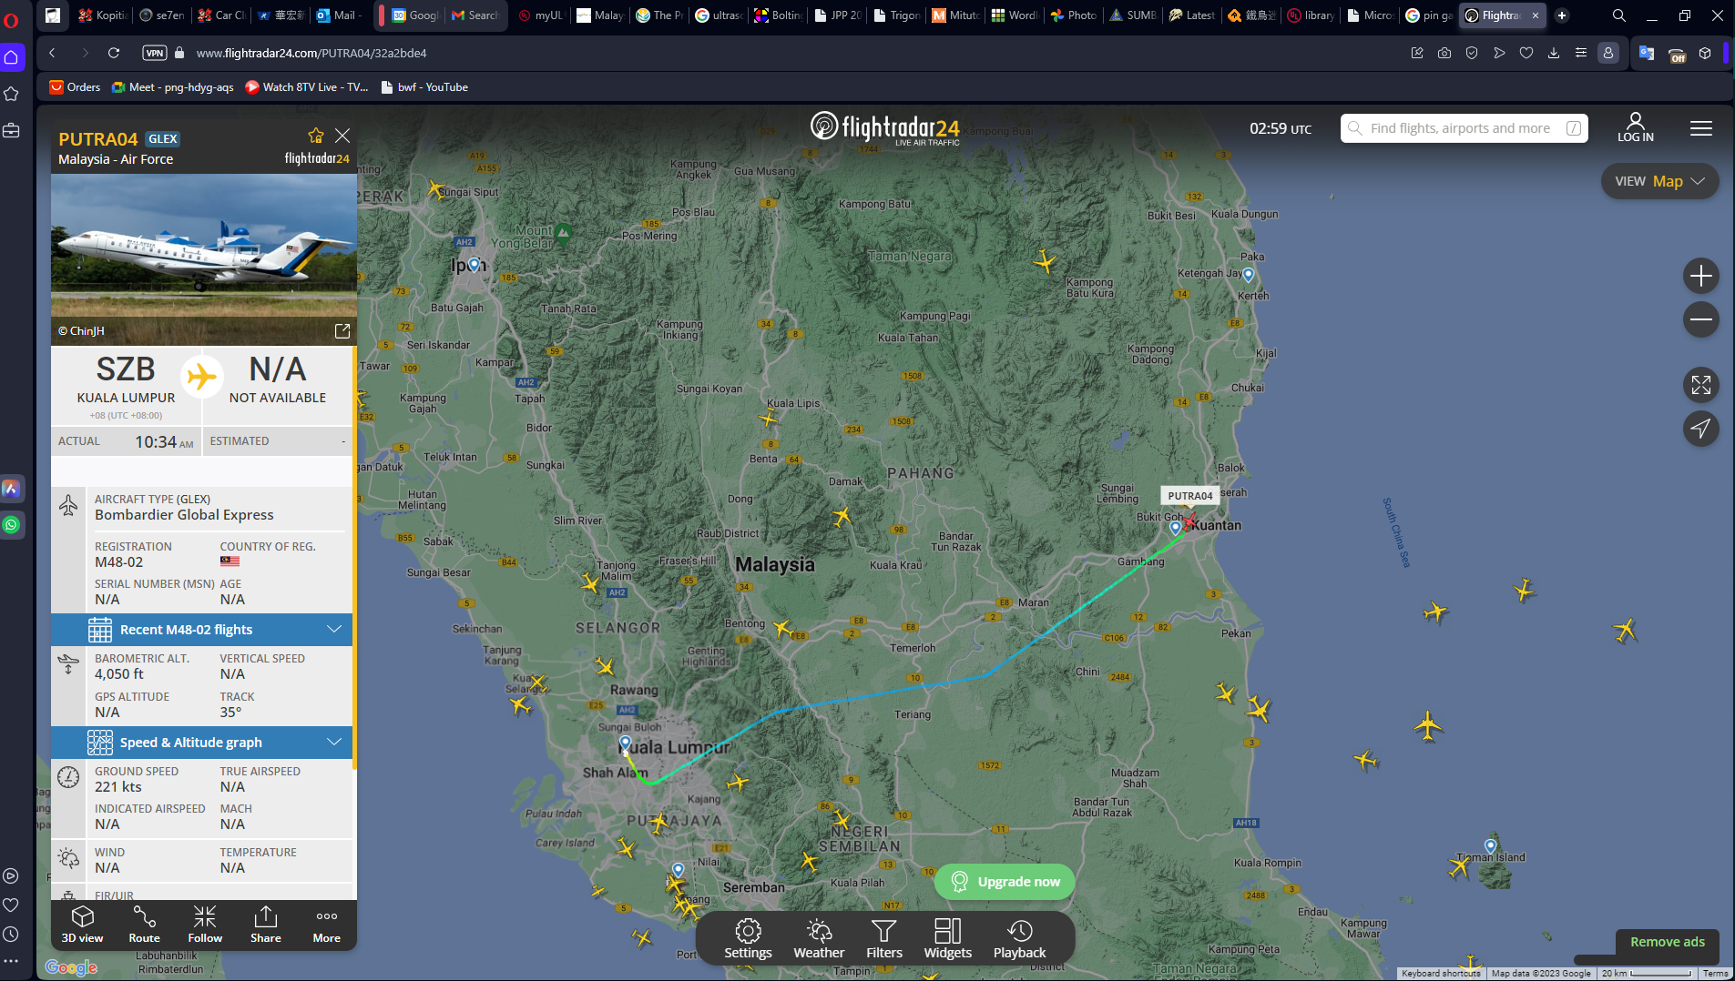Open Opera sidebar bookmarks heart
Screen dimensions: 1735x981
point(11,905)
